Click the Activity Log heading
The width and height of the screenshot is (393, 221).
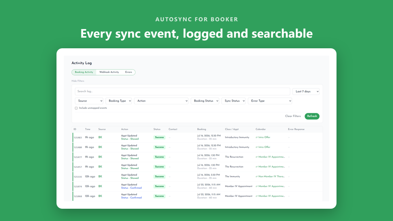(x=81, y=63)
